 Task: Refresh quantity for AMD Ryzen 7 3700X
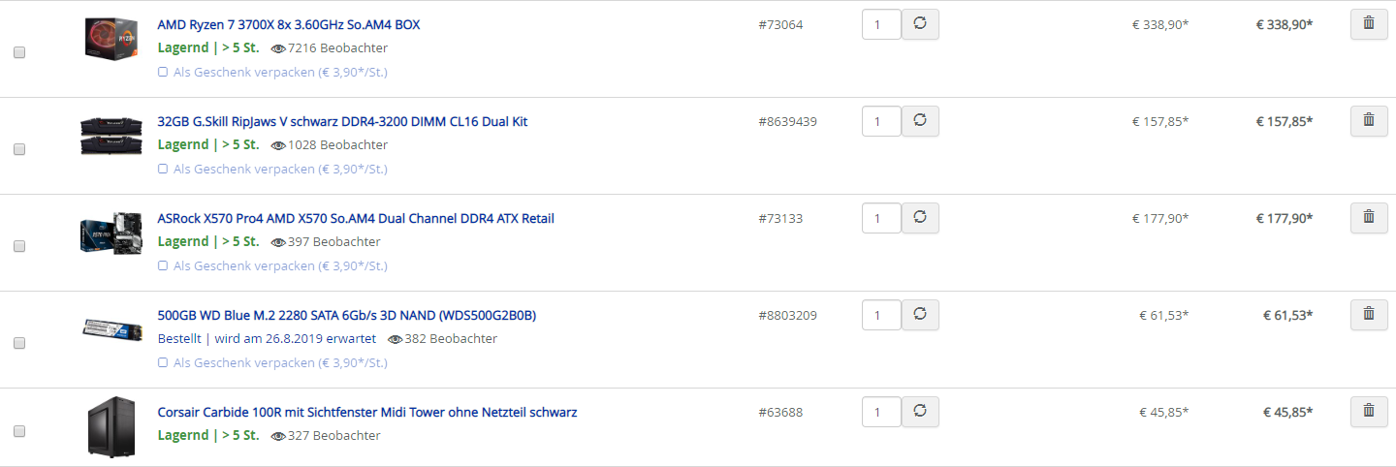pos(920,24)
